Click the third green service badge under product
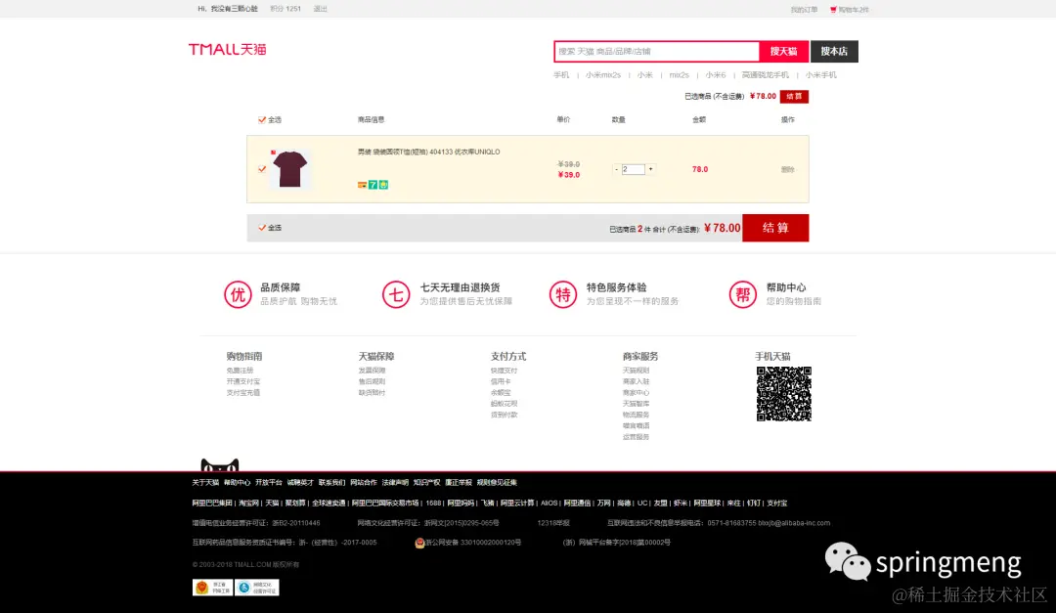 (383, 185)
